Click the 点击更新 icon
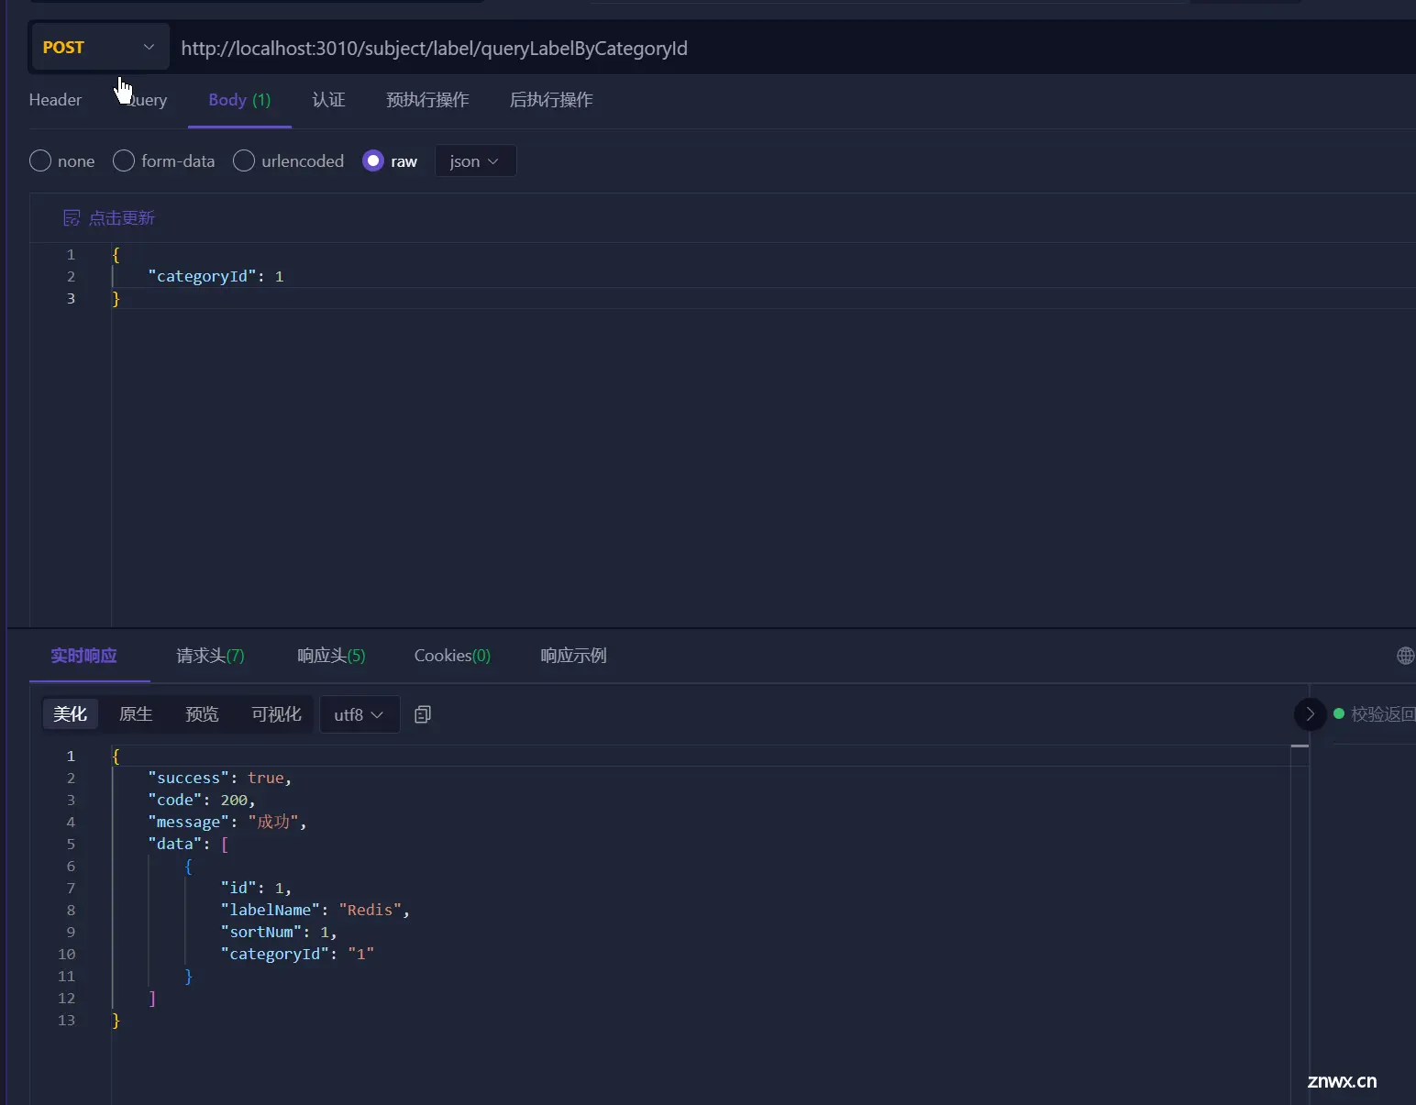Image resolution: width=1416 pixels, height=1105 pixels. (72, 217)
